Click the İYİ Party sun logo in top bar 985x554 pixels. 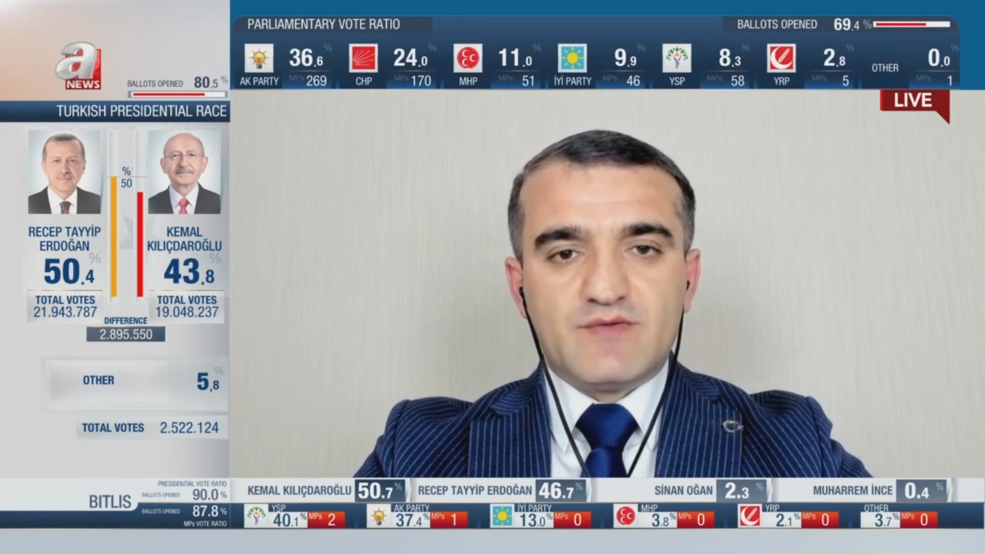(x=572, y=58)
